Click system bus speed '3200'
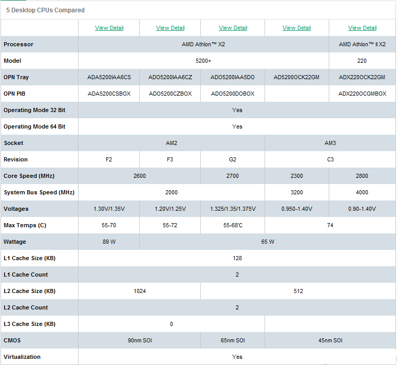397x365 pixels. (296, 192)
